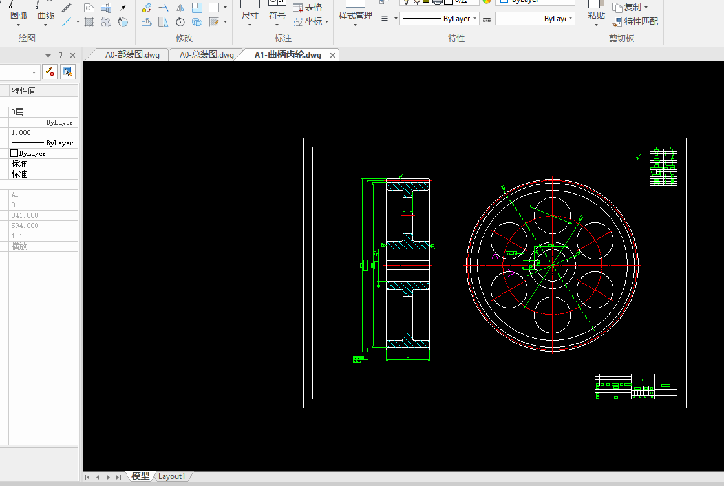Click the hatch edit pencil tool
Viewport: 724px width, 486px height.
214,22
